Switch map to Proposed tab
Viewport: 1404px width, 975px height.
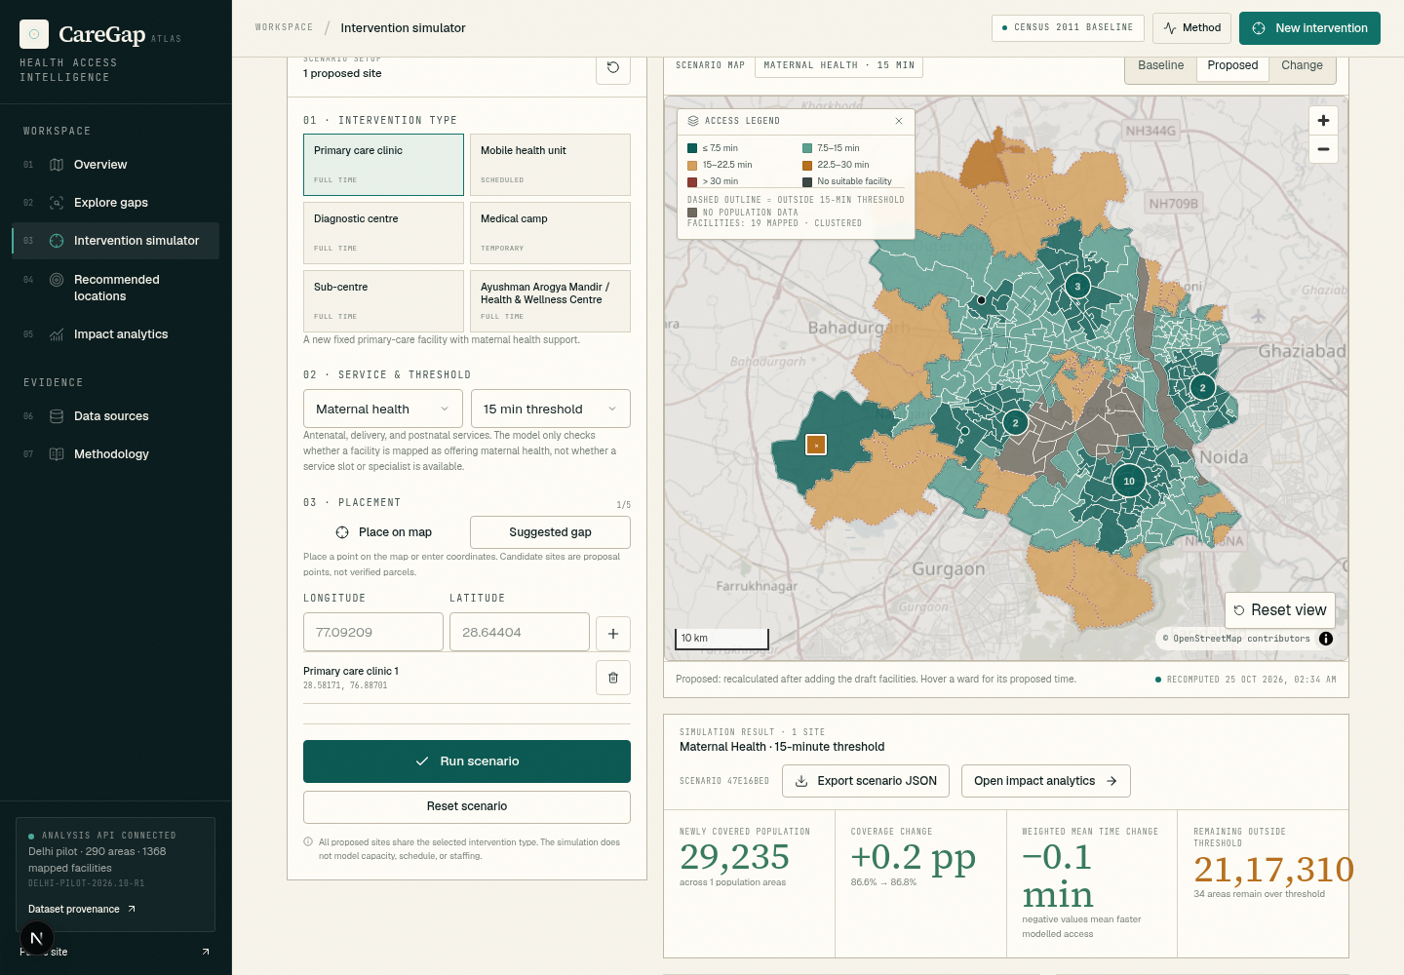pos(1232,65)
